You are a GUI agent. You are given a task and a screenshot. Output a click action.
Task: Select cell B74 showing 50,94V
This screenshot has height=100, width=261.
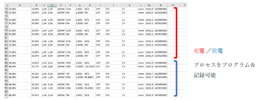36,12
